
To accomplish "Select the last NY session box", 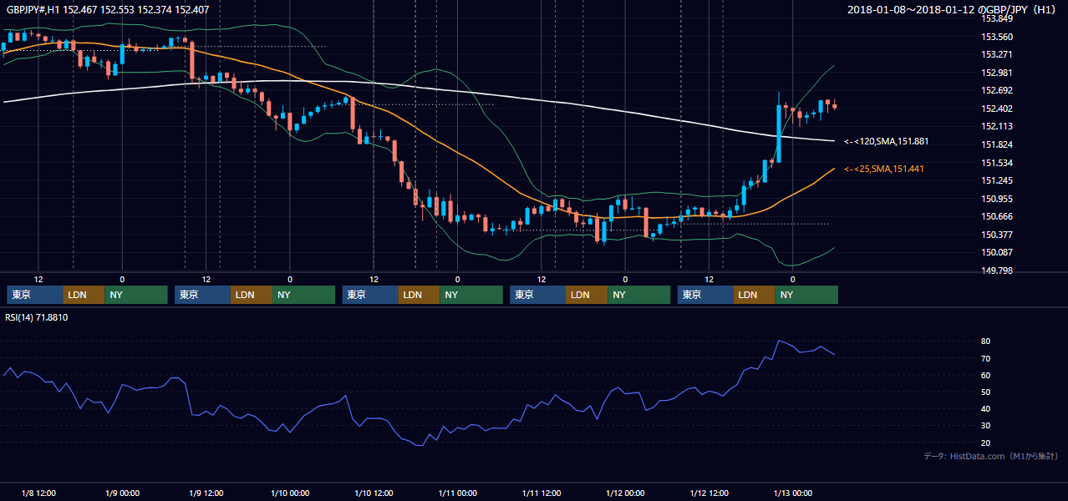I will point(806,295).
